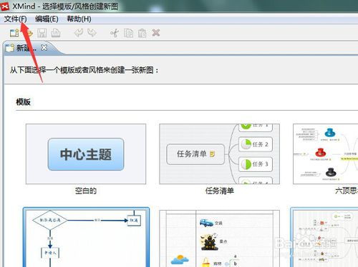
Task: Click the Undo arrow icon
Action: (x=79, y=33)
